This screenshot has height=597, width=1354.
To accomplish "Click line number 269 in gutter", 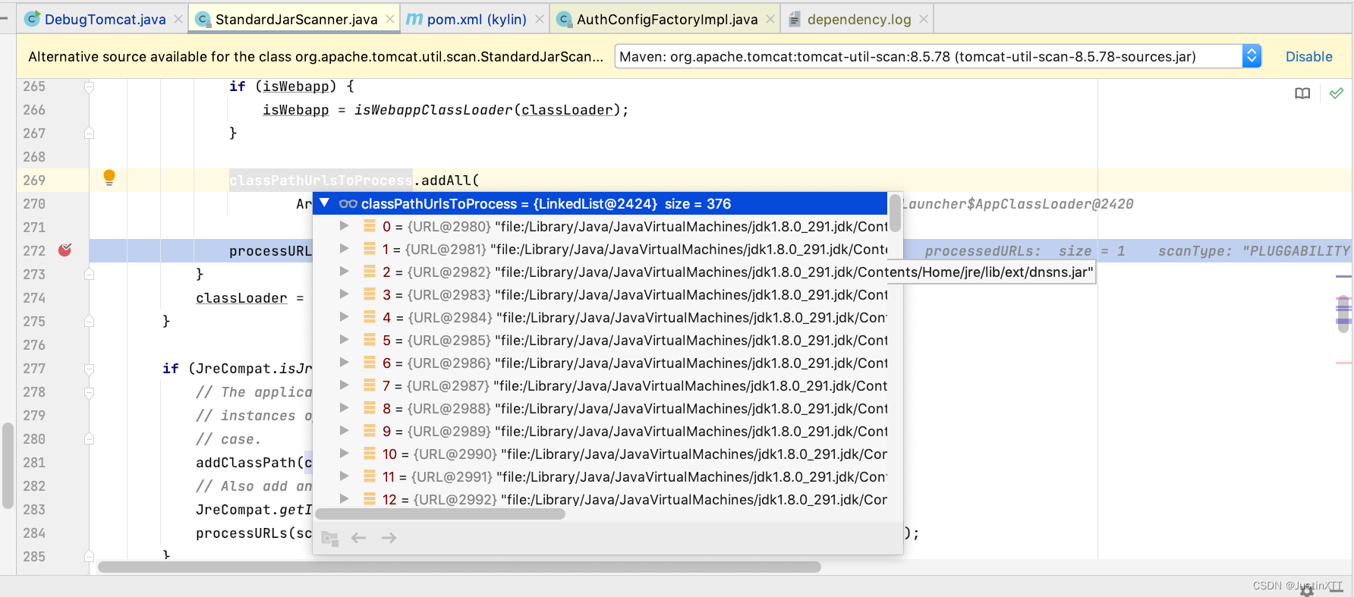I will [34, 180].
